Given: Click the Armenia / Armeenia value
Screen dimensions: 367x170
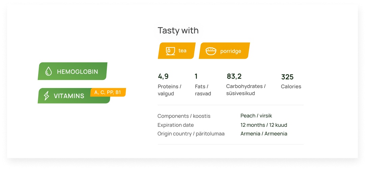Looking at the screenshot, I should [264, 134].
